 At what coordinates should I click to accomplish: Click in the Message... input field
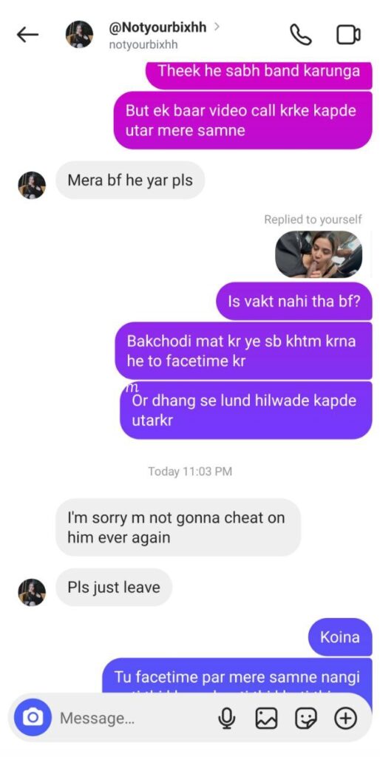[x=135, y=719]
